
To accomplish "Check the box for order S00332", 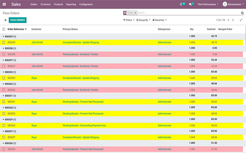I will click(x=4, y=90).
